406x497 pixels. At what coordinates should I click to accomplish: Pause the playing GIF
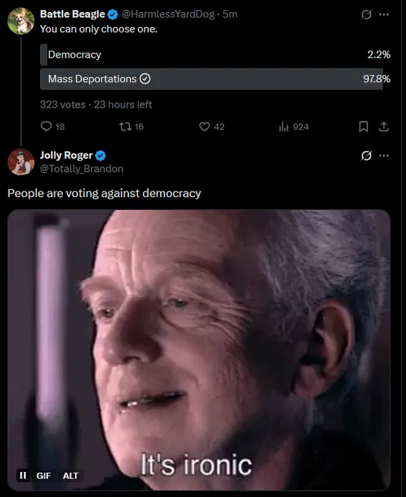(x=23, y=475)
